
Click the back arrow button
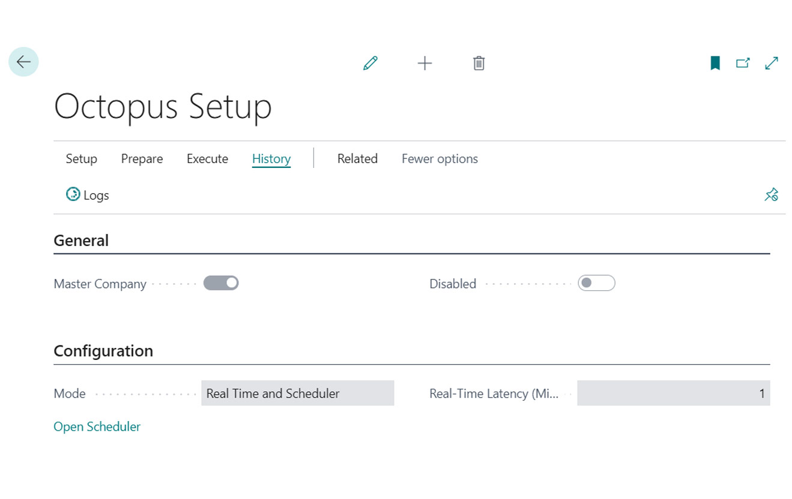tap(23, 62)
